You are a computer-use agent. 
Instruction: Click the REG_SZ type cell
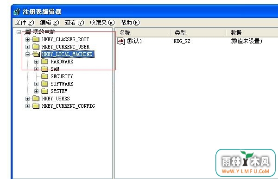182,42
